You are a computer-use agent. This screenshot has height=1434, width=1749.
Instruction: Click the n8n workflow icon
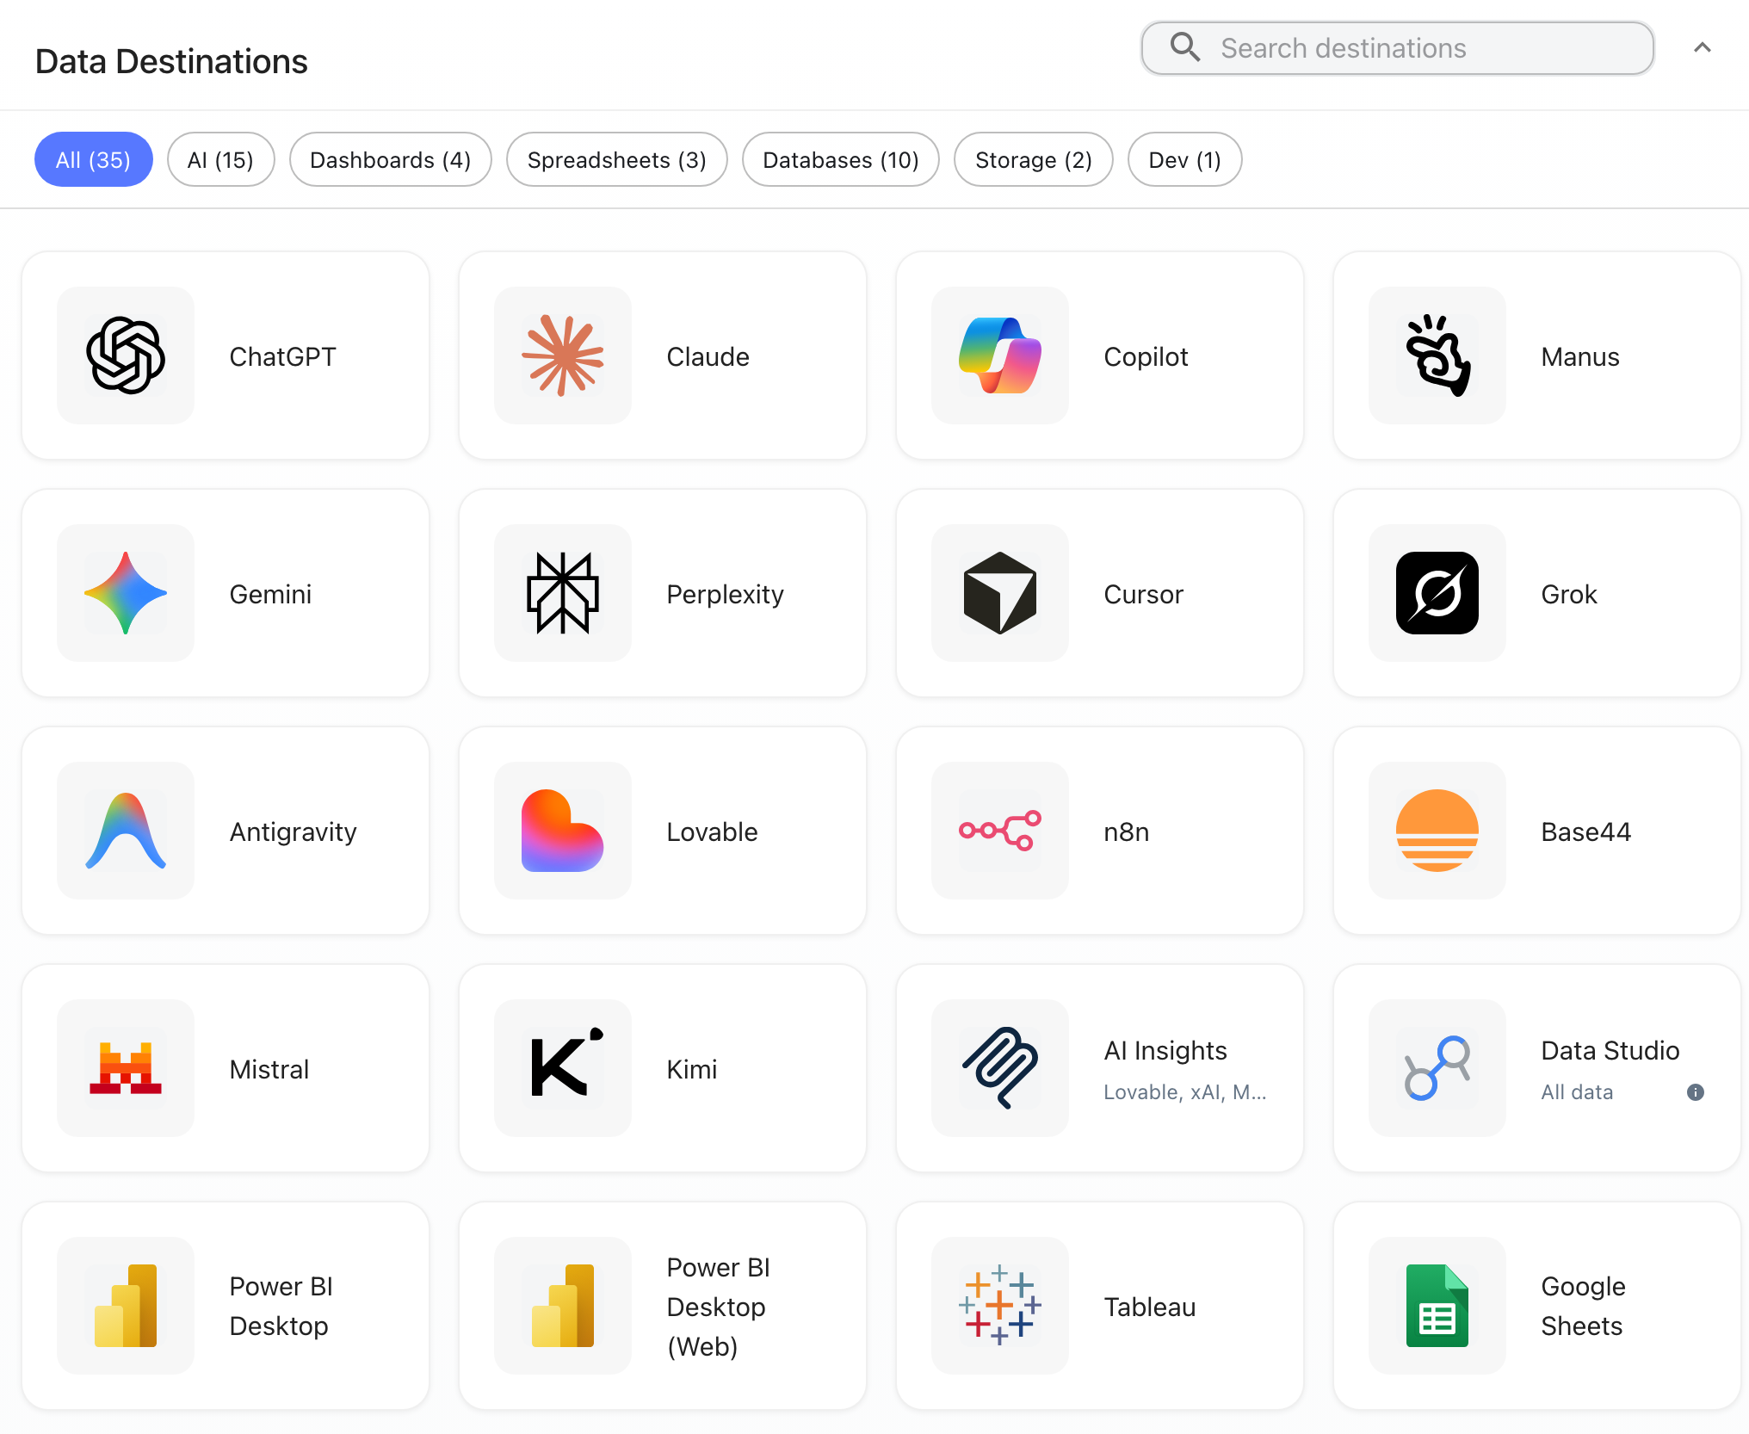[x=1000, y=831]
